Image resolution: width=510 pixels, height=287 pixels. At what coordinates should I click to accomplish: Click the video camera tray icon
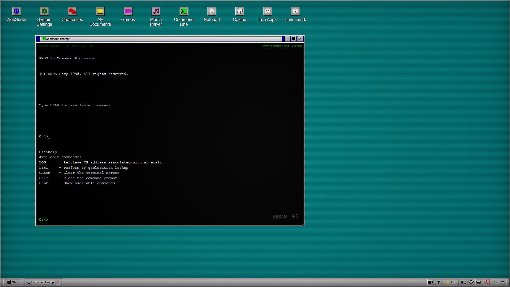click(x=431, y=282)
